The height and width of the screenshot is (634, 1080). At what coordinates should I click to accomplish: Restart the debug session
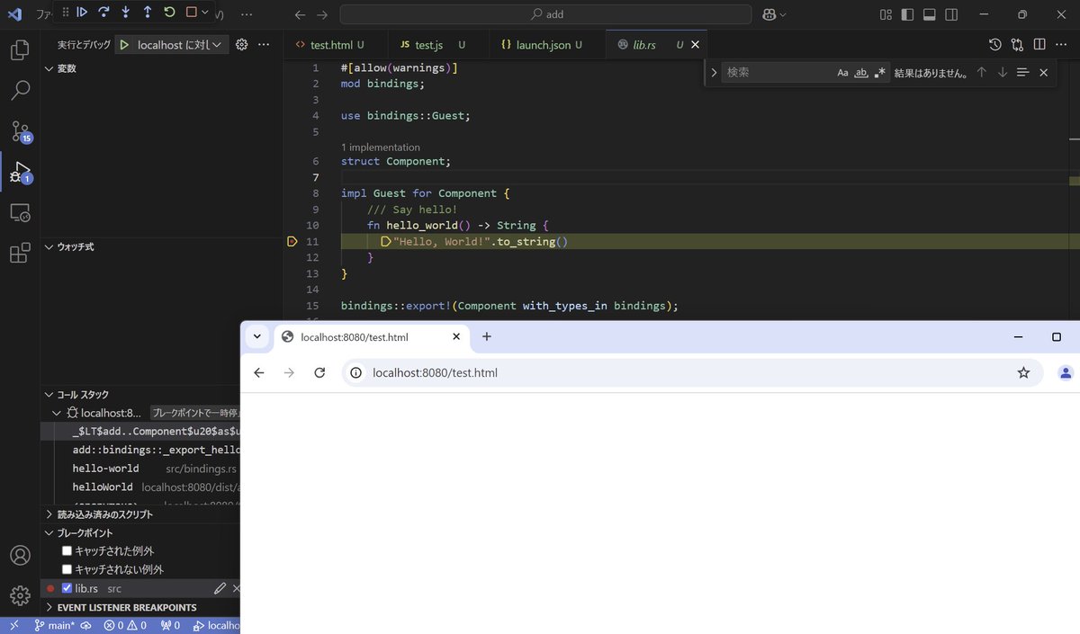tap(169, 13)
